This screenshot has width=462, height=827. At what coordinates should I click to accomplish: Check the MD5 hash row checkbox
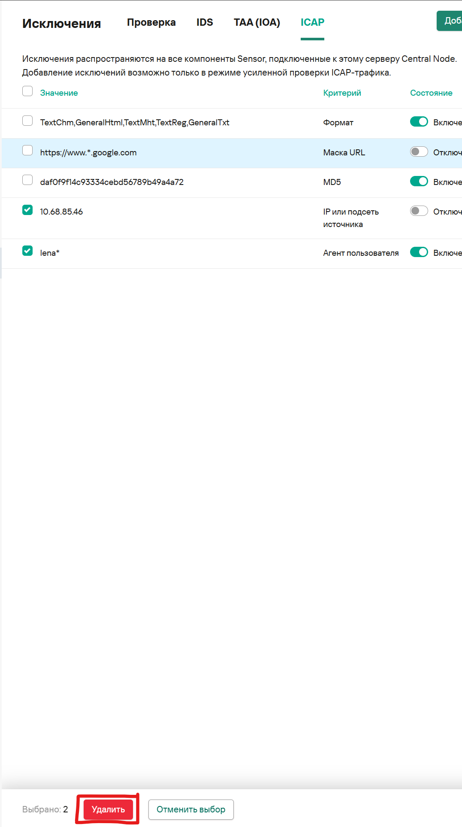point(27,180)
